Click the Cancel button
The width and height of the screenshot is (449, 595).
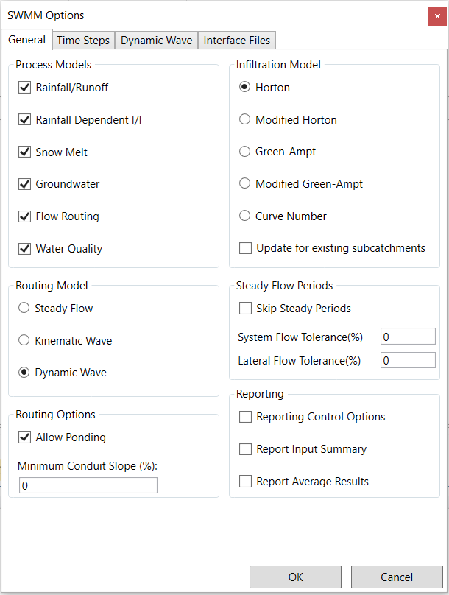coord(397,577)
